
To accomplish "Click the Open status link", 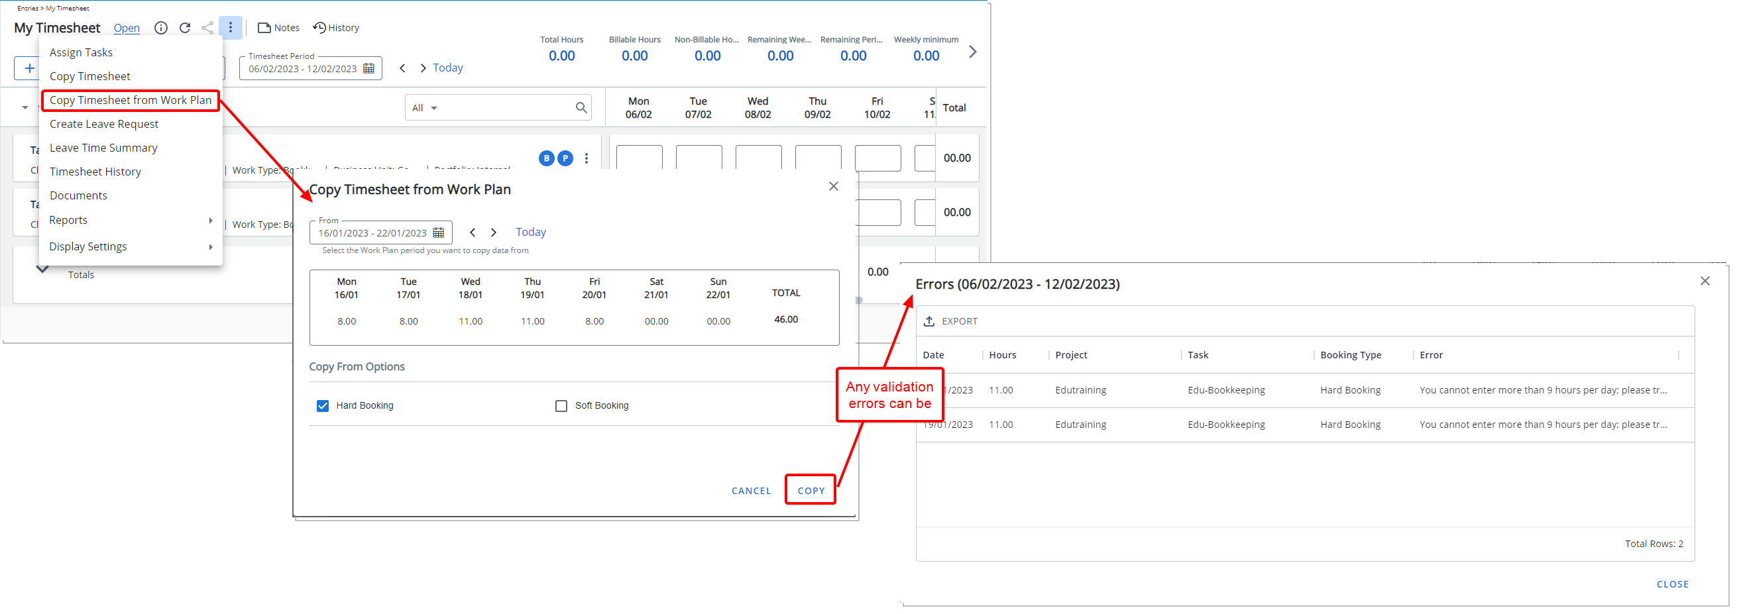I will coord(127,28).
